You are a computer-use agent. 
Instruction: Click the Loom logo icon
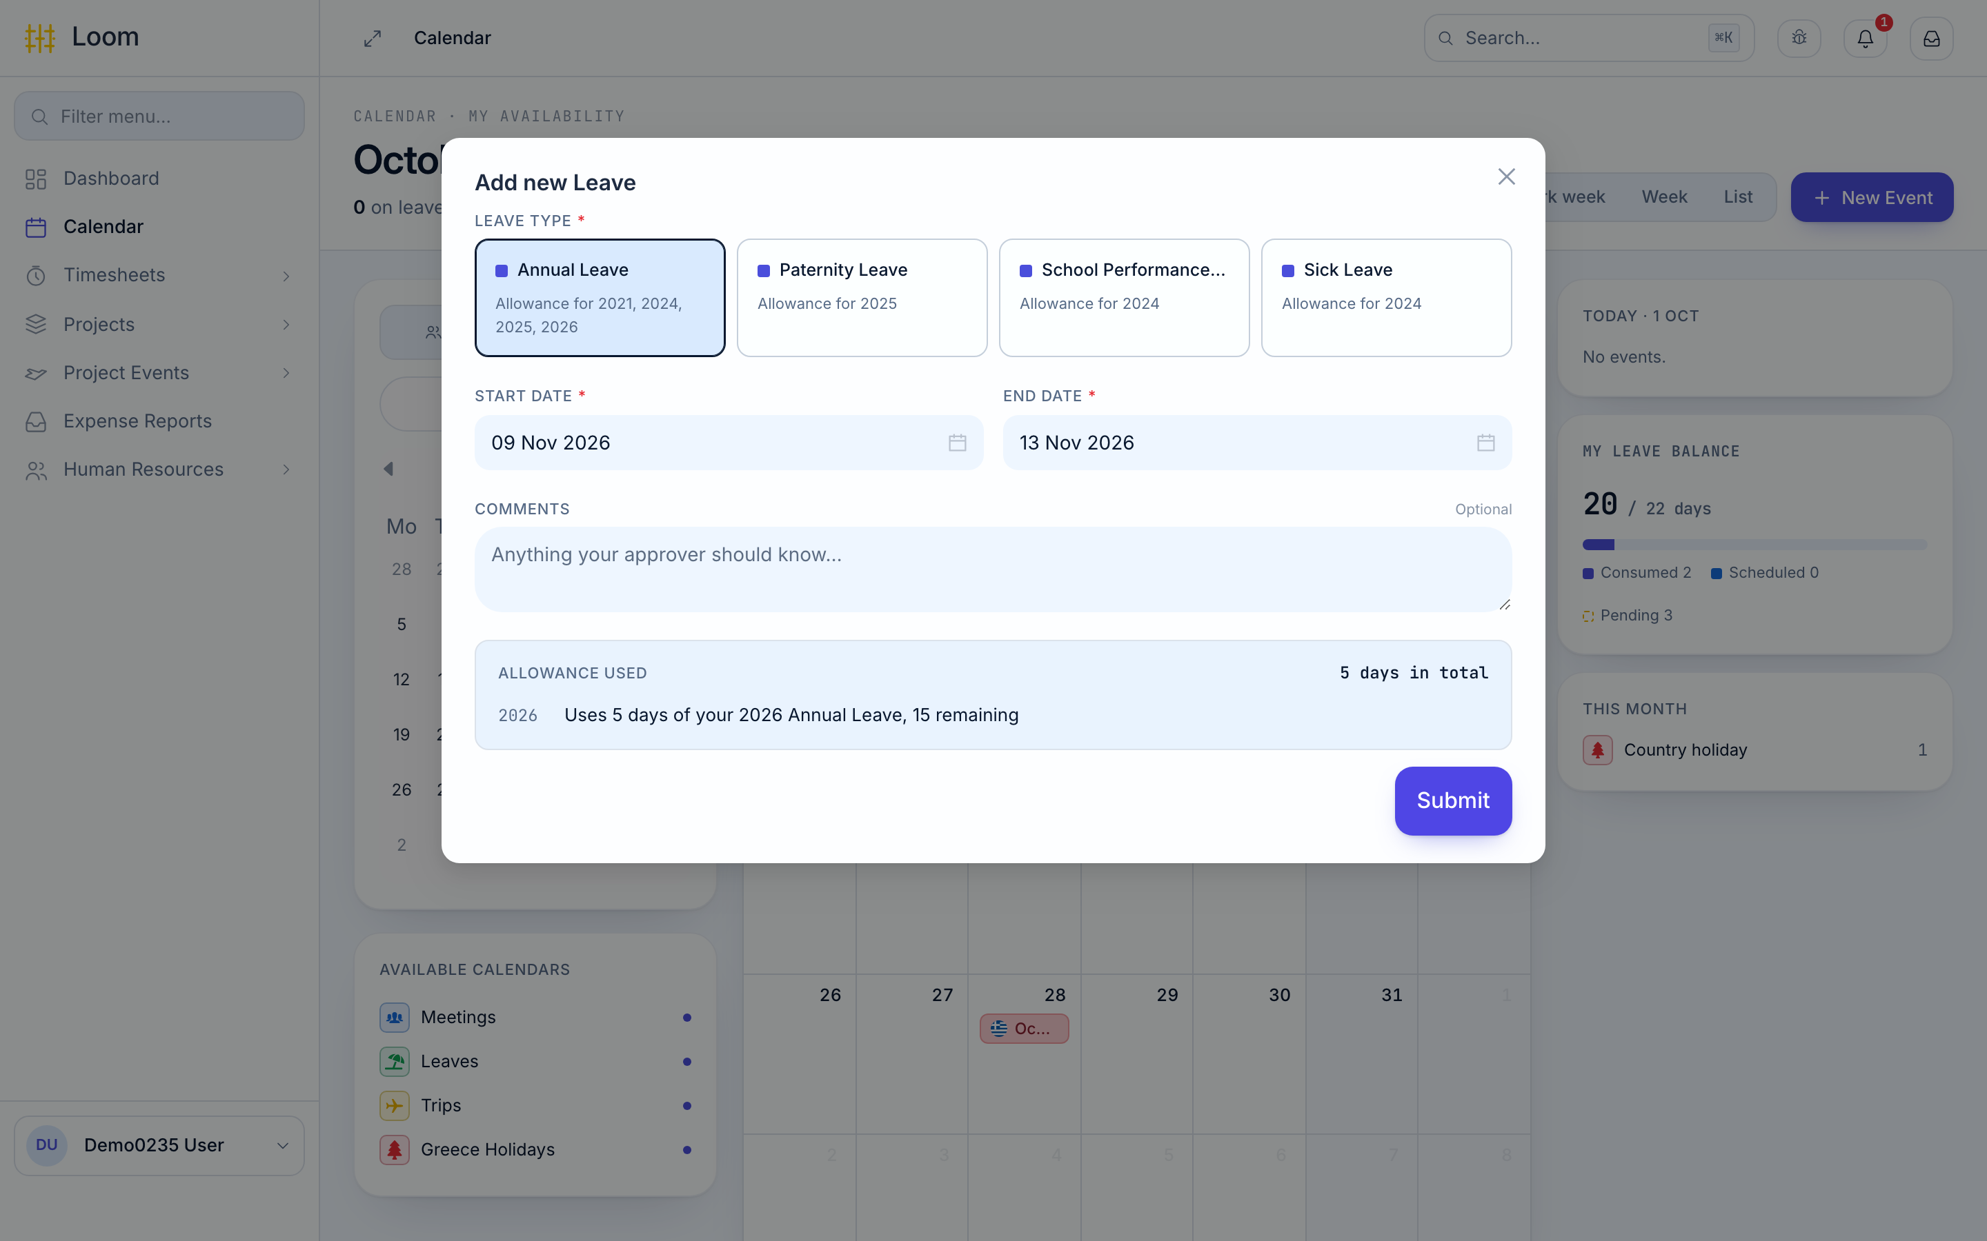(39, 38)
